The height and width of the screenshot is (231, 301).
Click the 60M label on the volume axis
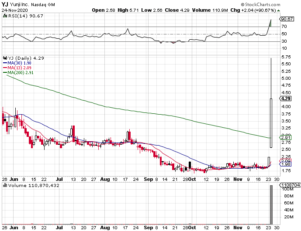[289, 203]
